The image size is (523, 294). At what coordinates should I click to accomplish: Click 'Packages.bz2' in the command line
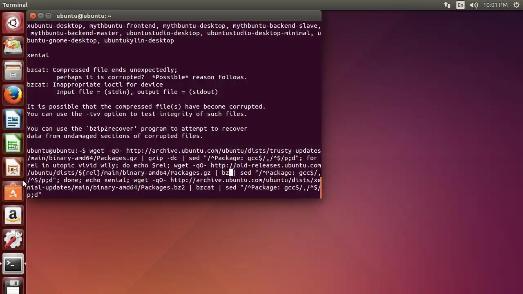click(163, 187)
